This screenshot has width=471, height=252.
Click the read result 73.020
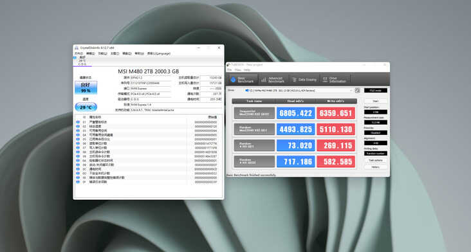click(295, 145)
